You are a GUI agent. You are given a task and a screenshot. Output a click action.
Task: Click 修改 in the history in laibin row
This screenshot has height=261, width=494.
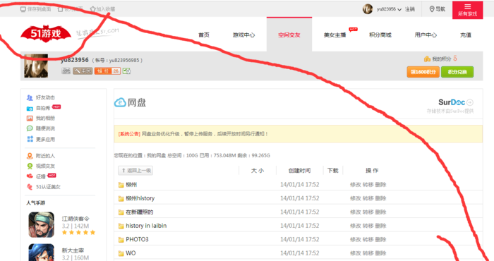tap(356, 226)
